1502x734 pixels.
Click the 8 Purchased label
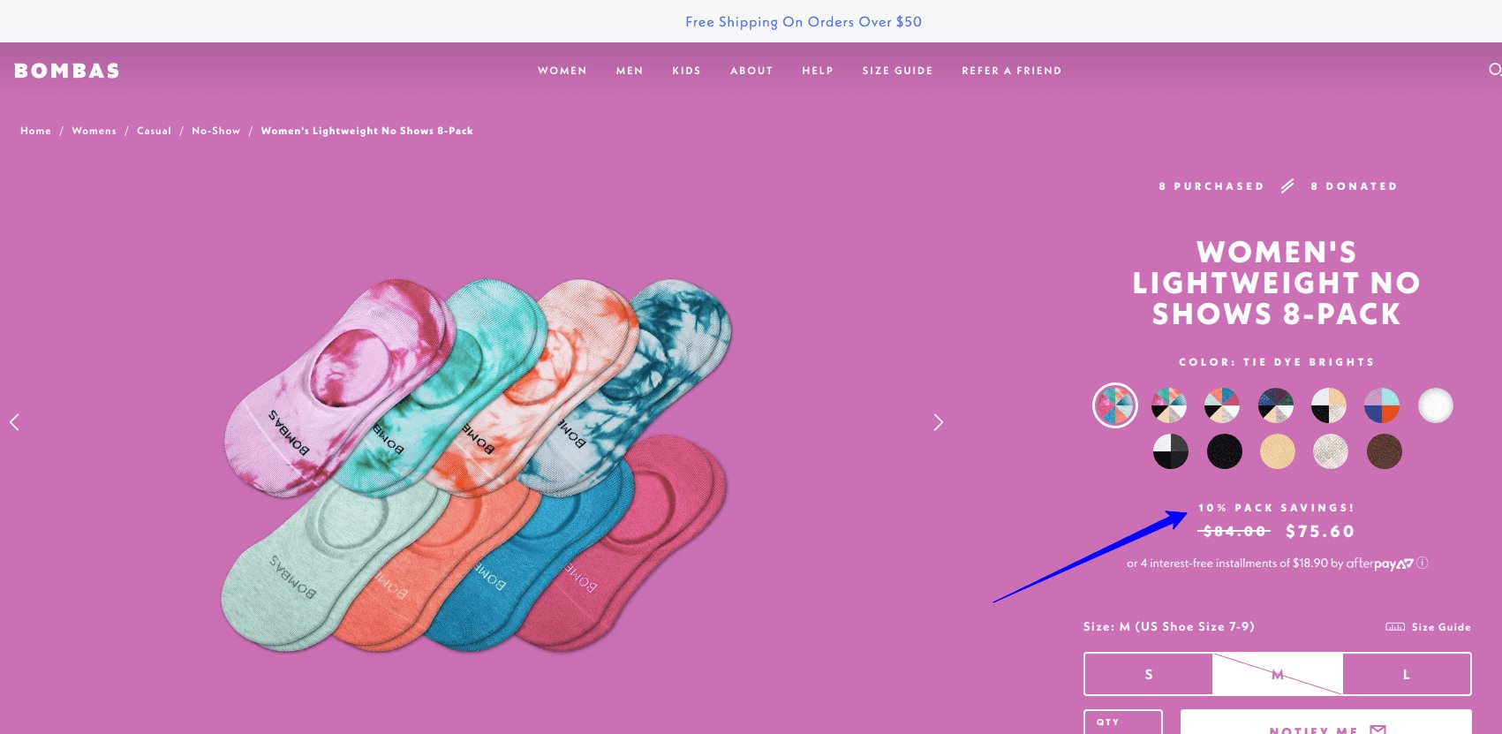pos(1211,186)
